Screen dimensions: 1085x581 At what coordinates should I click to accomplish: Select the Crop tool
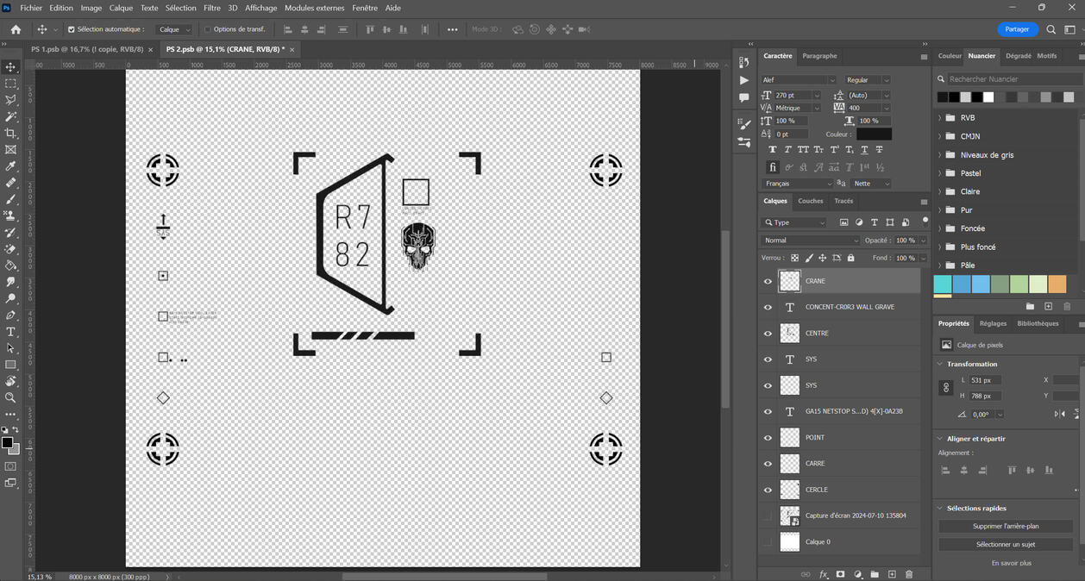(x=11, y=132)
